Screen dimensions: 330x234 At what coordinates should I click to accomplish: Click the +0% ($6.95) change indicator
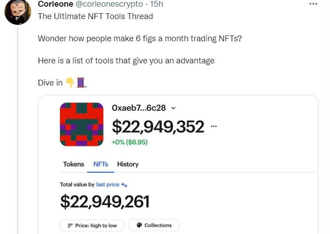tap(130, 142)
